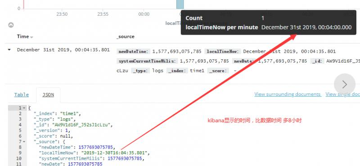Click the _id field label in _source
This screenshot has height=166, width=360.
click(x=317, y=61)
